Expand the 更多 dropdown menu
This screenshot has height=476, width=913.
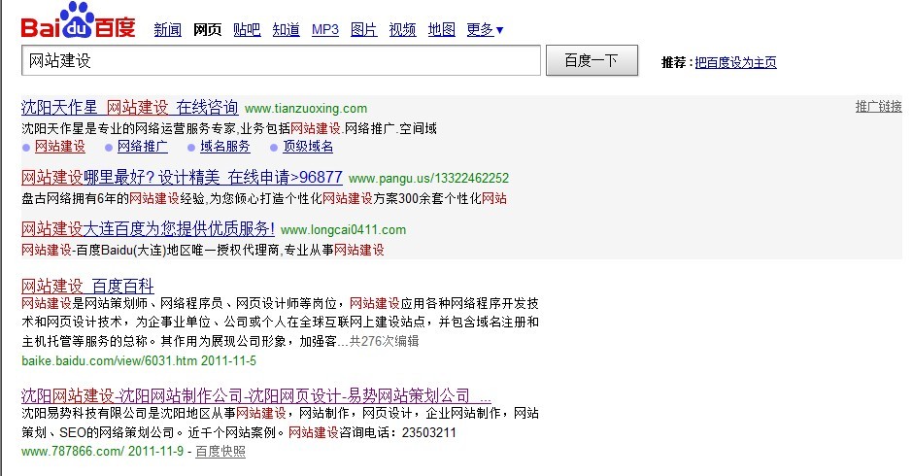tap(484, 30)
